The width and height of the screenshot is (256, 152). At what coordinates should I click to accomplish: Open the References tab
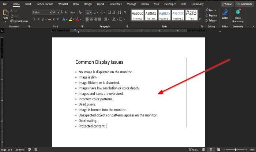click(x=116, y=4)
